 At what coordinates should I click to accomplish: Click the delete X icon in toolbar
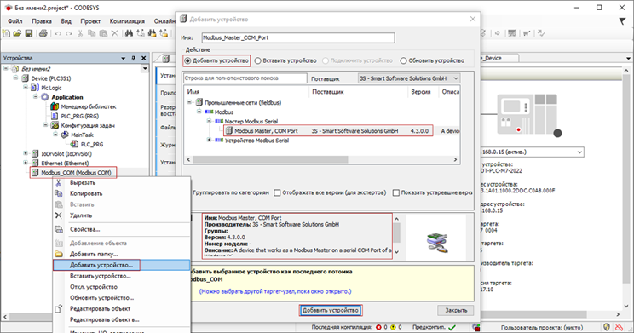(115, 33)
